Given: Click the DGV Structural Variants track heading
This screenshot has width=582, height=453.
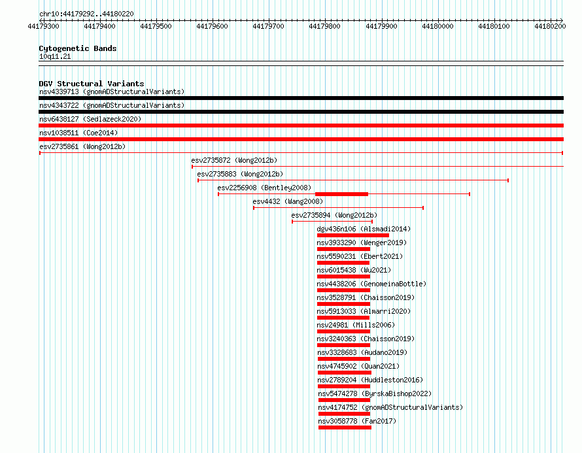Looking at the screenshot, I should coord(92,84).
